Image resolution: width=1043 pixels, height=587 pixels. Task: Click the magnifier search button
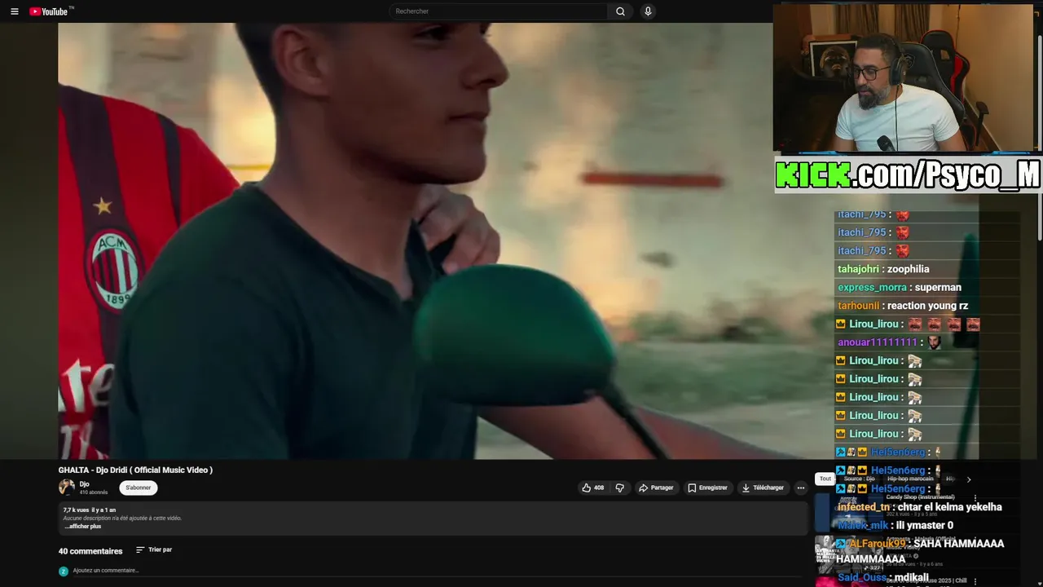[620, 11]
